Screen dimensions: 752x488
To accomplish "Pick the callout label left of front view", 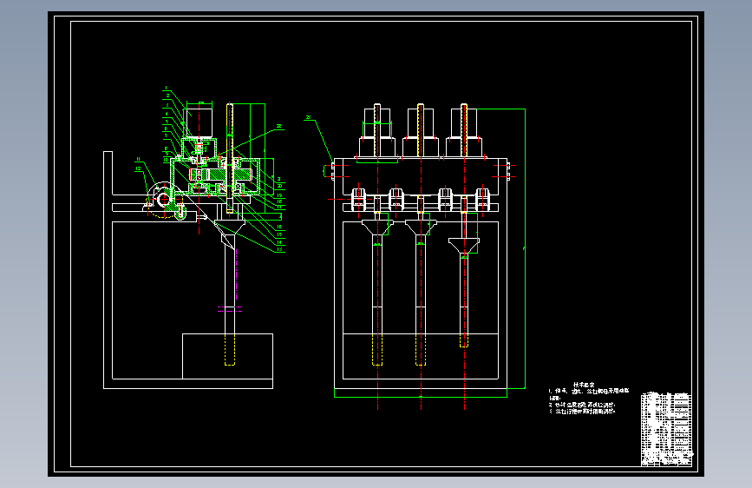I will (309, 117).
